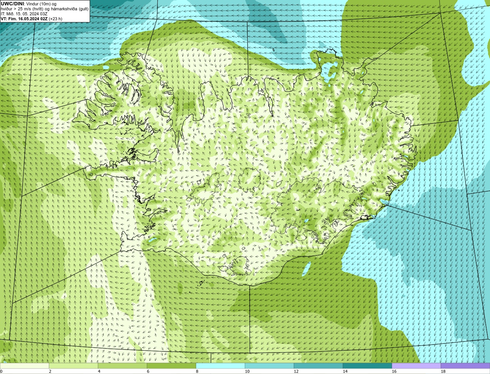
Task: Select the turquoise 10–12 colour swatch
Action: pos(269,366)
